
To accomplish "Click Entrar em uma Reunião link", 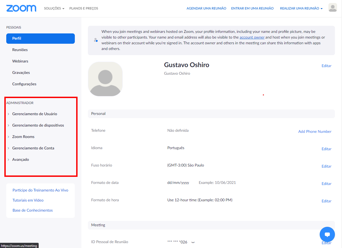I will pyautogui.click(x=252, y=8).
